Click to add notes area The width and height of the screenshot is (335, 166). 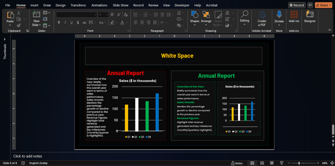(x=28, y=156)
